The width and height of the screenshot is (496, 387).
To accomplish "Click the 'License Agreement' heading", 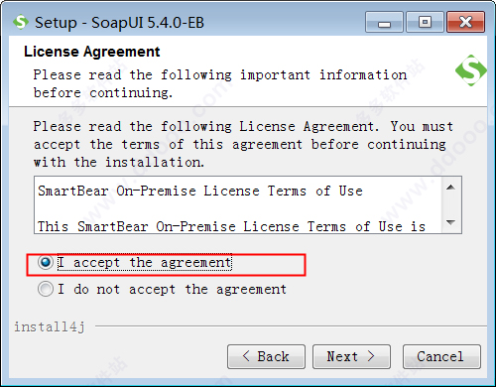I will pos(92,52).
